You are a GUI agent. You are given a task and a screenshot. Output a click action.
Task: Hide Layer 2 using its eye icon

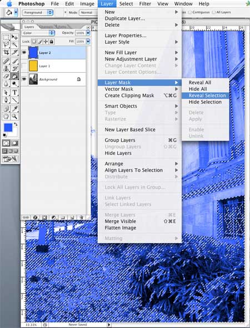tap(24, 52)
